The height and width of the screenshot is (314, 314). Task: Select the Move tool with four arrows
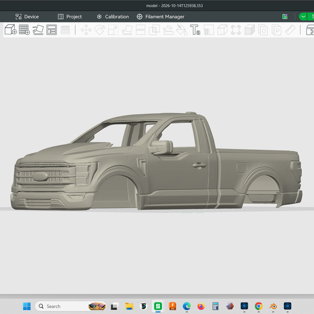(x=86, y=30)
